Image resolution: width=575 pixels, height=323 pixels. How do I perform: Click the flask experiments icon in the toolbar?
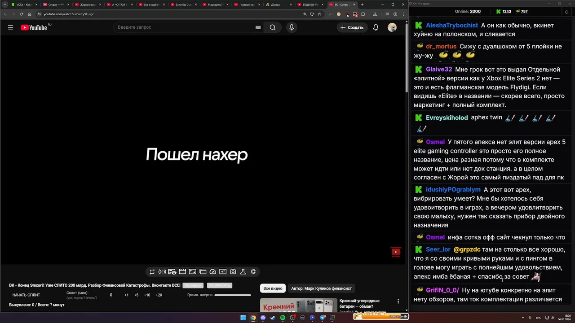coord(243,272)
